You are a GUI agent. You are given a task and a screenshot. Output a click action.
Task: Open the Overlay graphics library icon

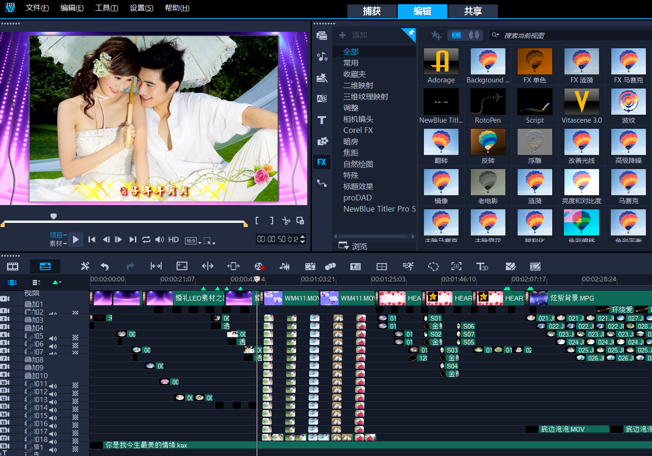click(x=322, y=141)
